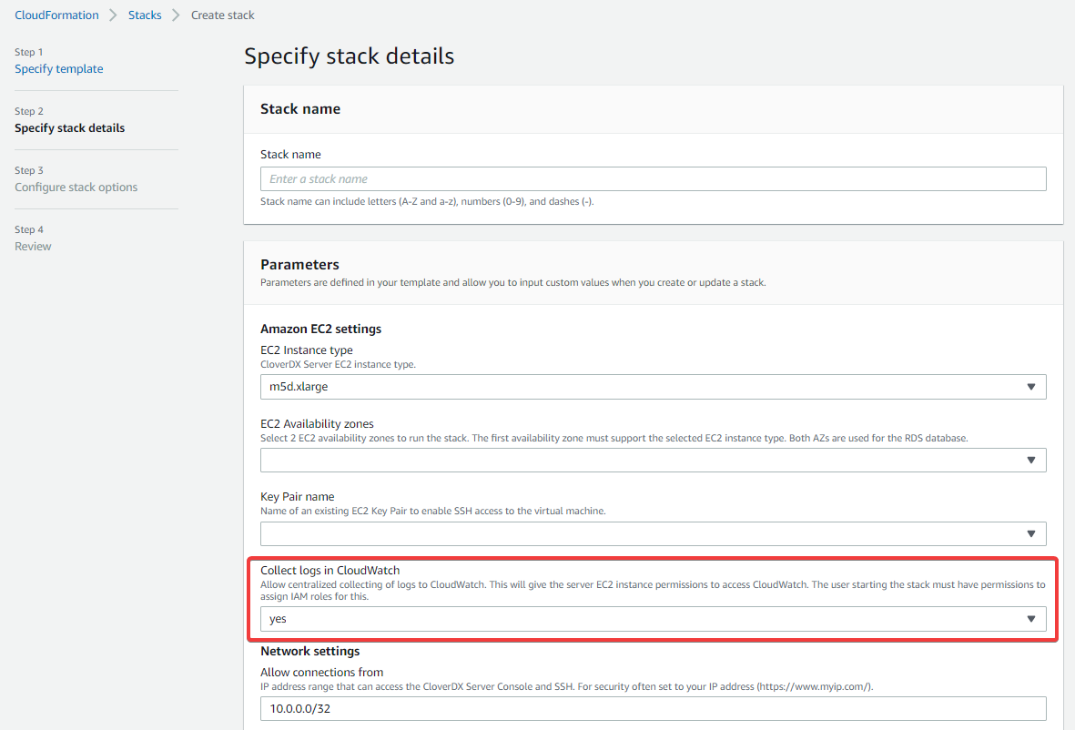The image size is (1075, 730).
Task: Expand the EC2 Availability zones selector
Action: [x=653, y=460]
